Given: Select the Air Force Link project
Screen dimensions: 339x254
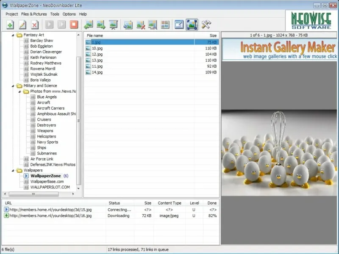Looking at the screenshot, I should [x=42, y=159].
